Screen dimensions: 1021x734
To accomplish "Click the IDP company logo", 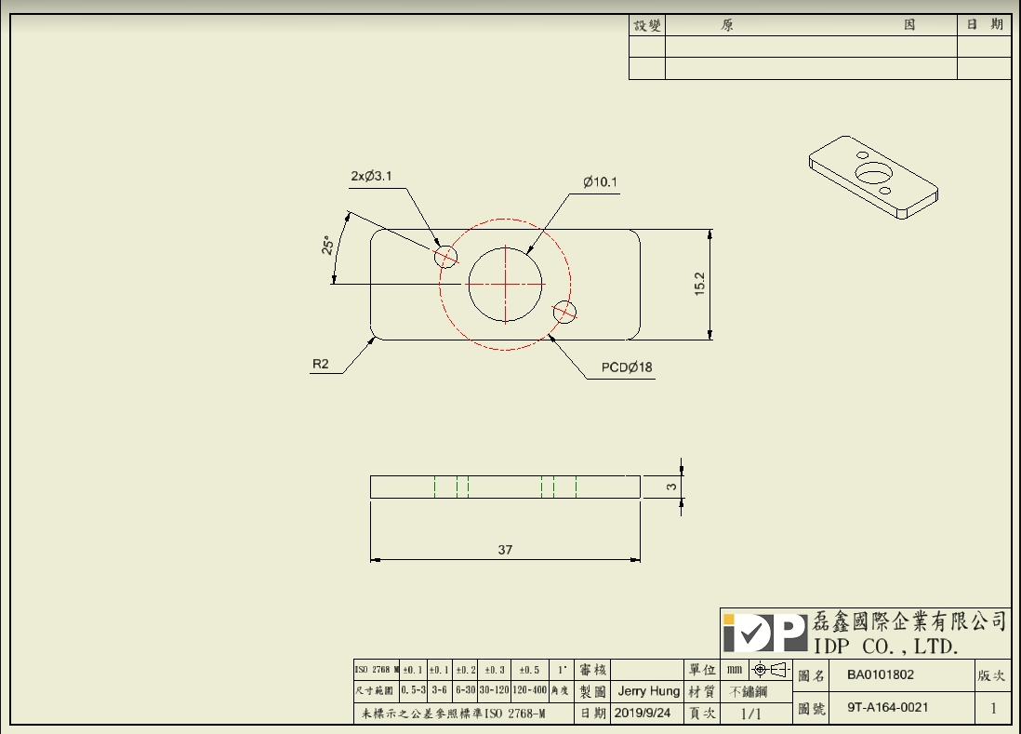I will [764, 634].
